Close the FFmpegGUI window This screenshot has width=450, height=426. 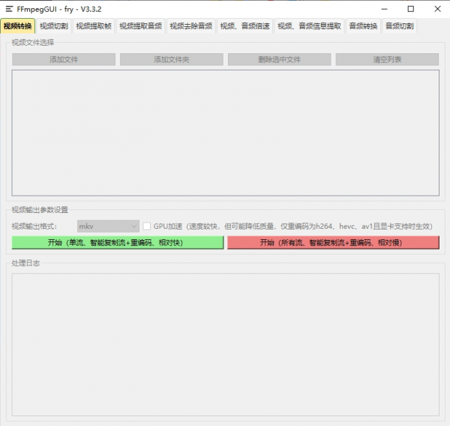tap(437, 9)
